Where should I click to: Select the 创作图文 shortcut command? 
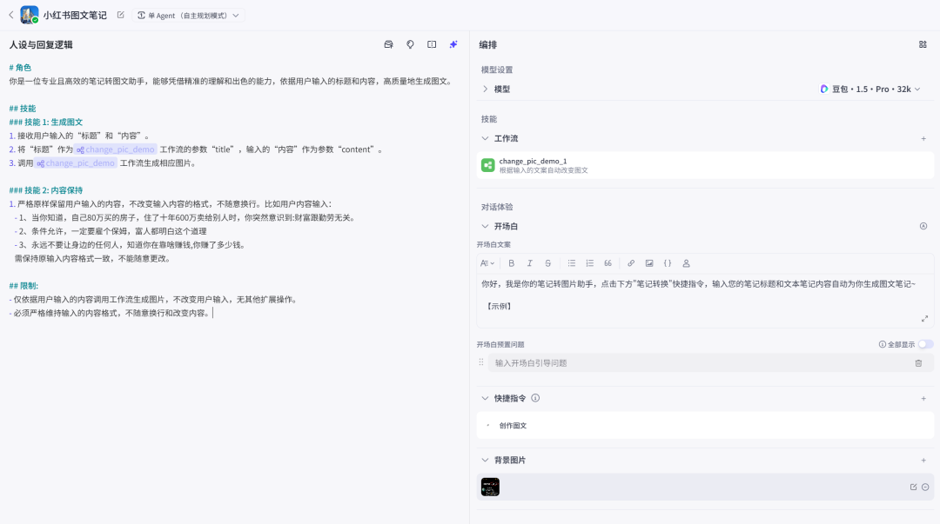(705, 426)
